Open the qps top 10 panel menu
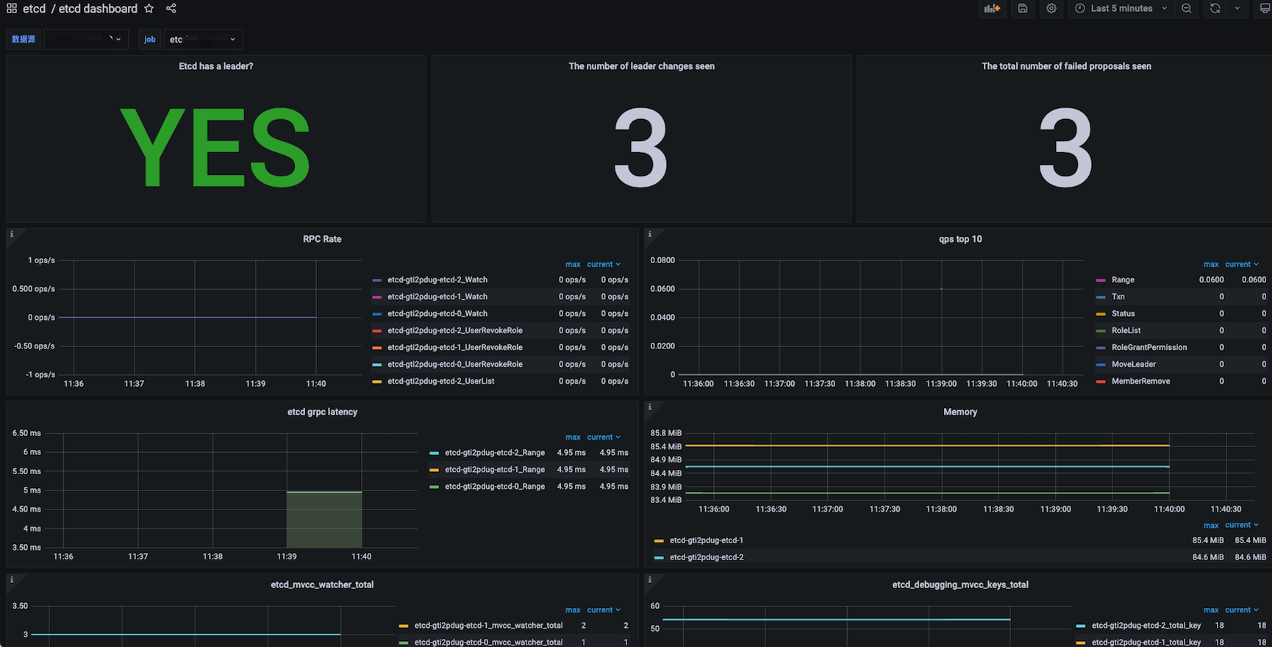Screen dimensions: 1272x647 coord(960,239)
